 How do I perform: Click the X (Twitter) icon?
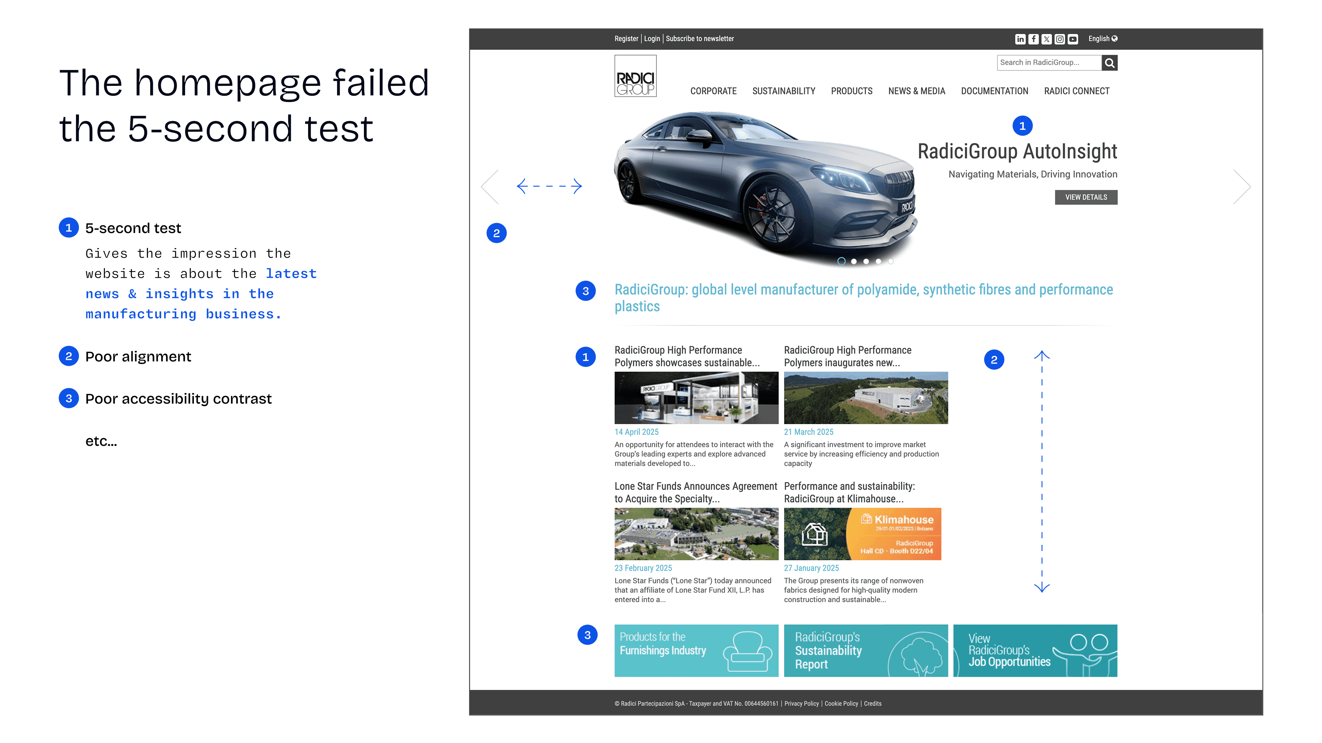(1047, 39)
